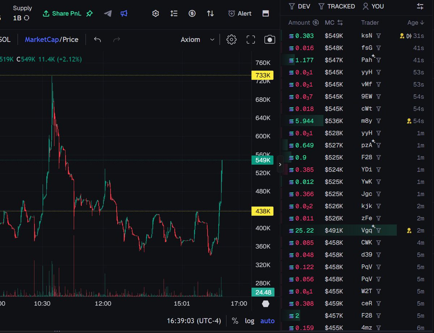Click the 16:39:03 (UTC-4) timezone selector
The height and width of the screenshot is (333, 434).
(x=193, y=321)
